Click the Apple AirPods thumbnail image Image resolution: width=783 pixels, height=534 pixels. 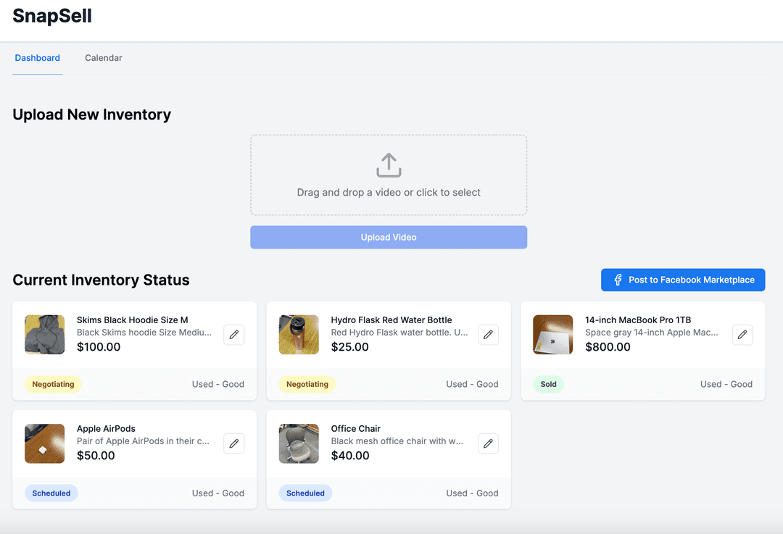tap(45, 443)
